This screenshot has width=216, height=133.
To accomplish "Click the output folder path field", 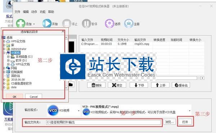I will (103, 122).
